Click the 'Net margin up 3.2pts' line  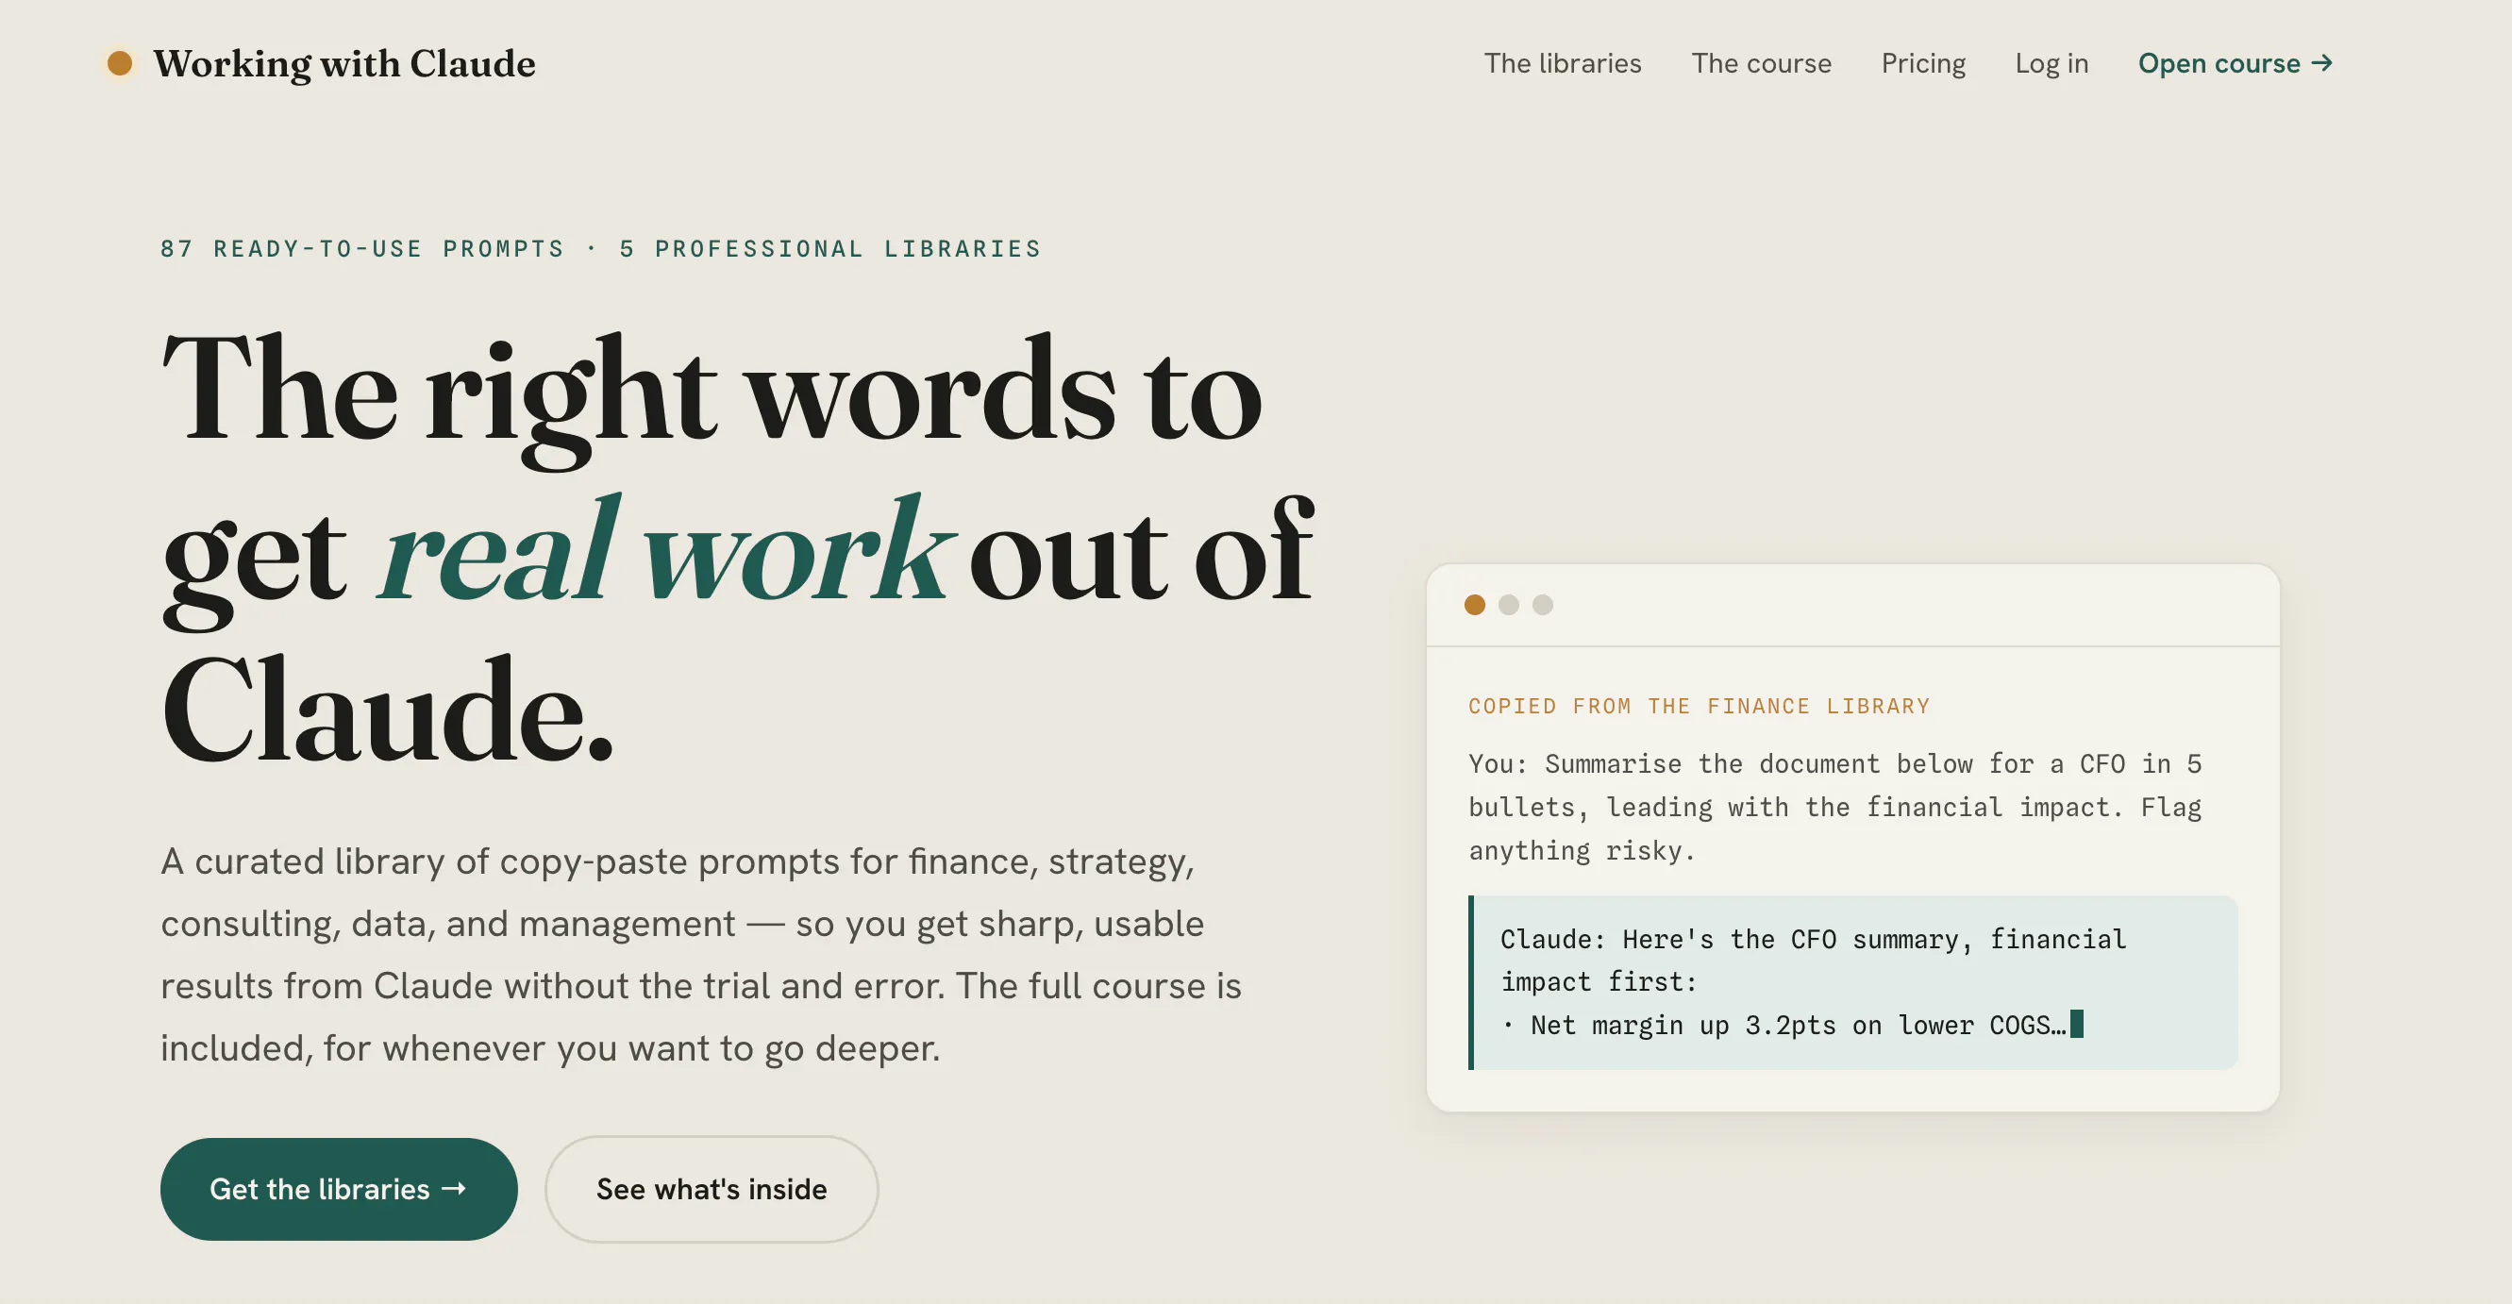(x=1792, y=1025)
